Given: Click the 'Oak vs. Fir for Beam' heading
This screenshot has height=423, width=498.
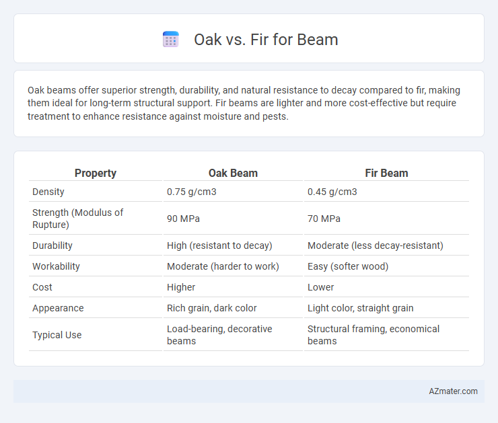Looking at the screenshot, I should (x=266, y=40).
